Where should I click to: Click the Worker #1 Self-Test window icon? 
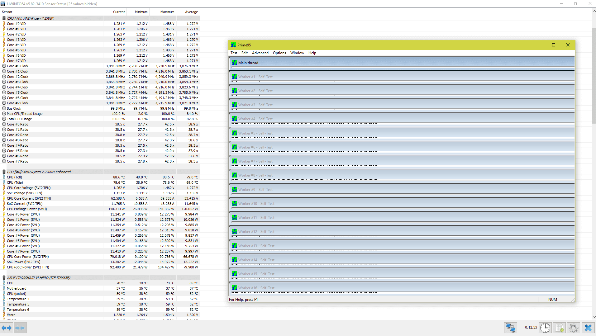[x=235, y=77]
